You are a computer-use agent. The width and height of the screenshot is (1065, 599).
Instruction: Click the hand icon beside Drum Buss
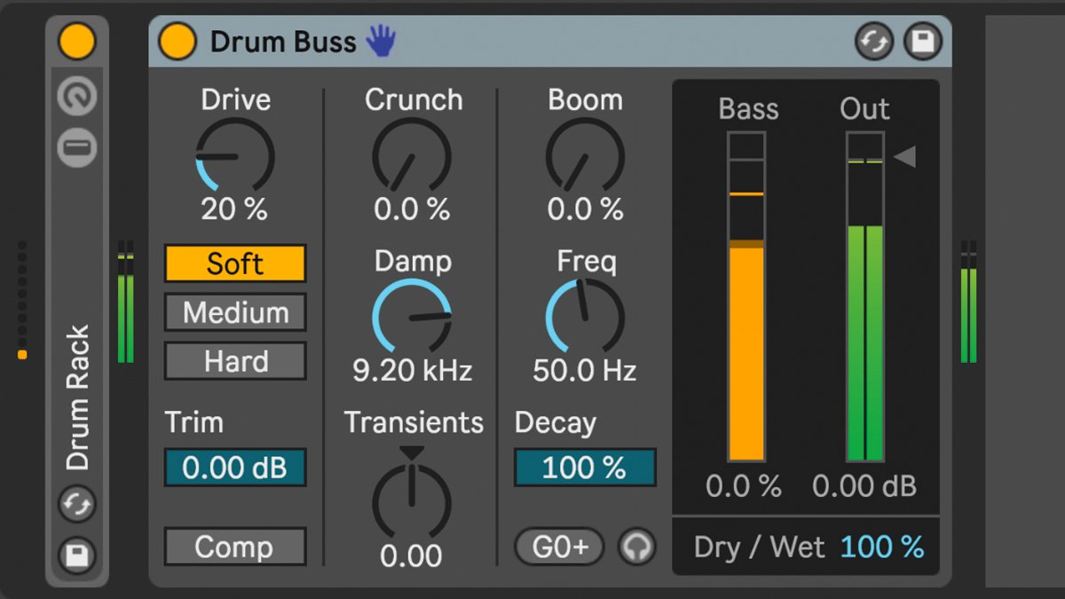click(x=382, y=41)
